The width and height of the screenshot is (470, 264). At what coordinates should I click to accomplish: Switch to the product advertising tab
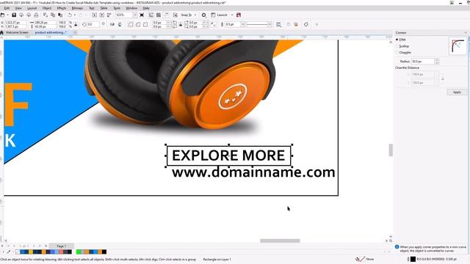point(51,32)
